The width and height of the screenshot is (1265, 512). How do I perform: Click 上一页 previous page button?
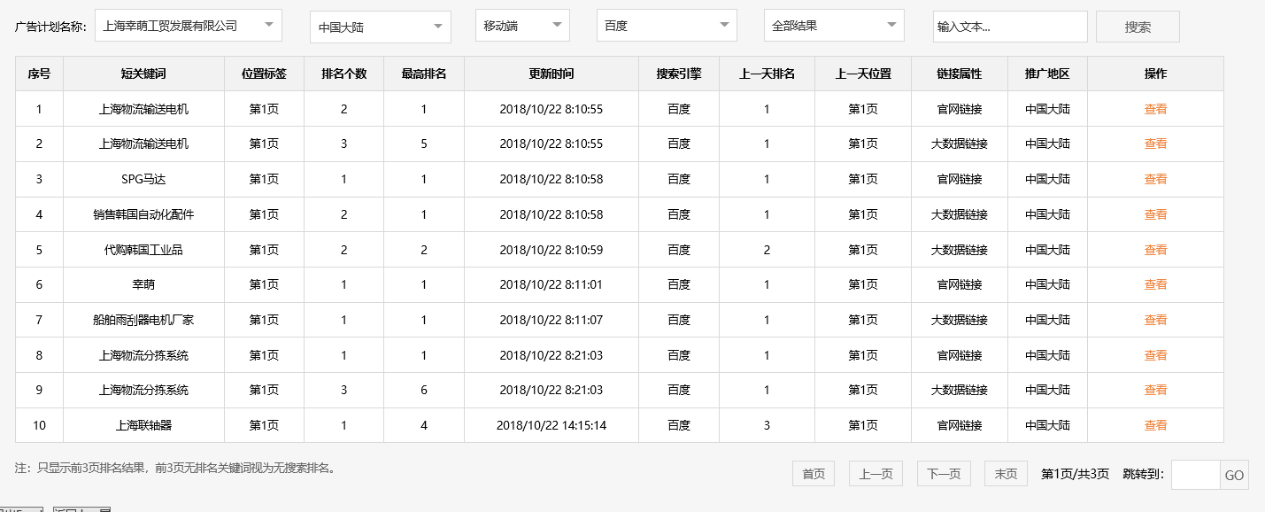pyautogui.click(x=875, y=473)
